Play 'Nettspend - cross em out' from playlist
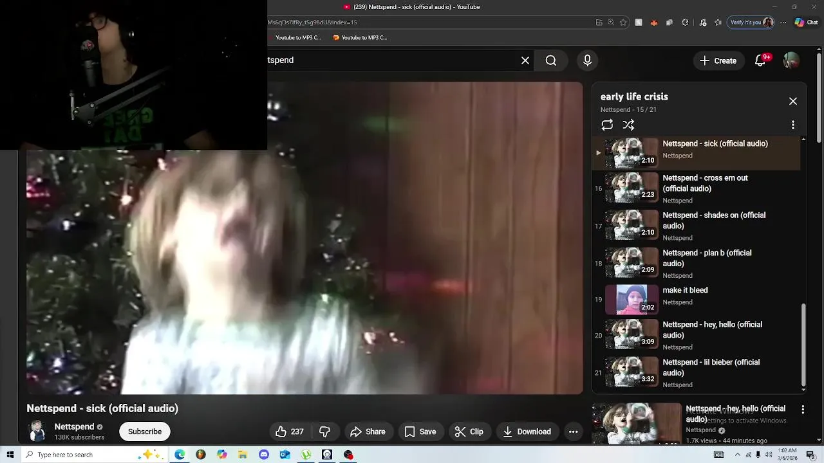Viewport: 824px width, 463px height. (x=696, y=188)
